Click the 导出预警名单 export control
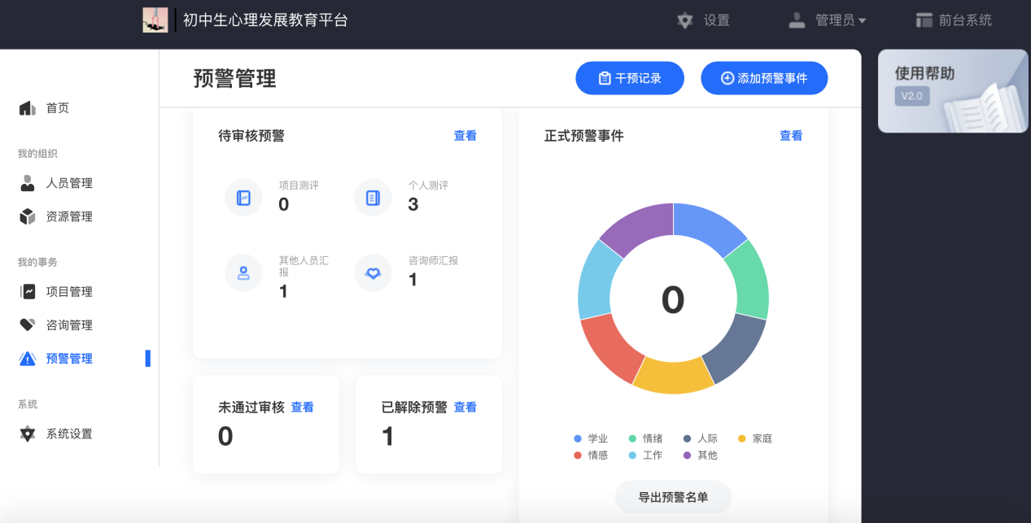1031x523 pixels. point(672,497)
